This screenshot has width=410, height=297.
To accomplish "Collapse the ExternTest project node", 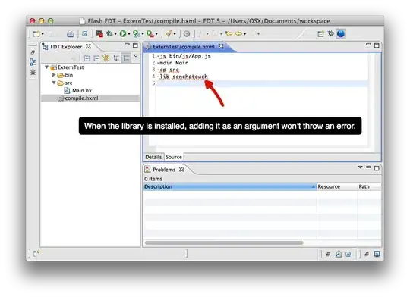I will tap(46, 67).
